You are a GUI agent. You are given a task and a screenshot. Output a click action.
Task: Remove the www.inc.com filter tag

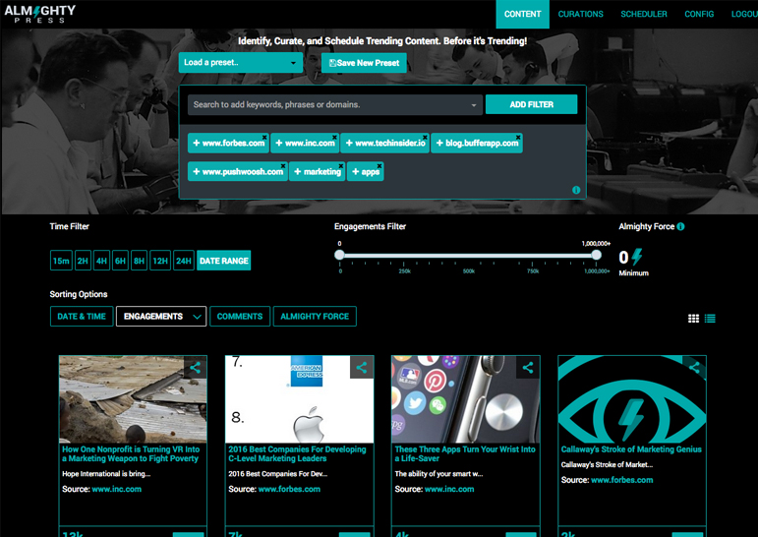point(334,138)
